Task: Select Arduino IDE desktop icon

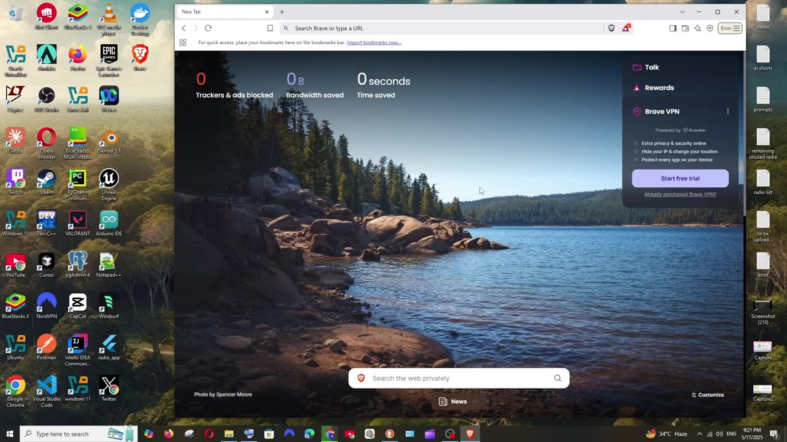Action: pyautogui.click(x=109, y=223)
